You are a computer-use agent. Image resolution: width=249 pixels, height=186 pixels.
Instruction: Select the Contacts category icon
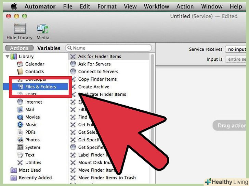pos(20,72)
